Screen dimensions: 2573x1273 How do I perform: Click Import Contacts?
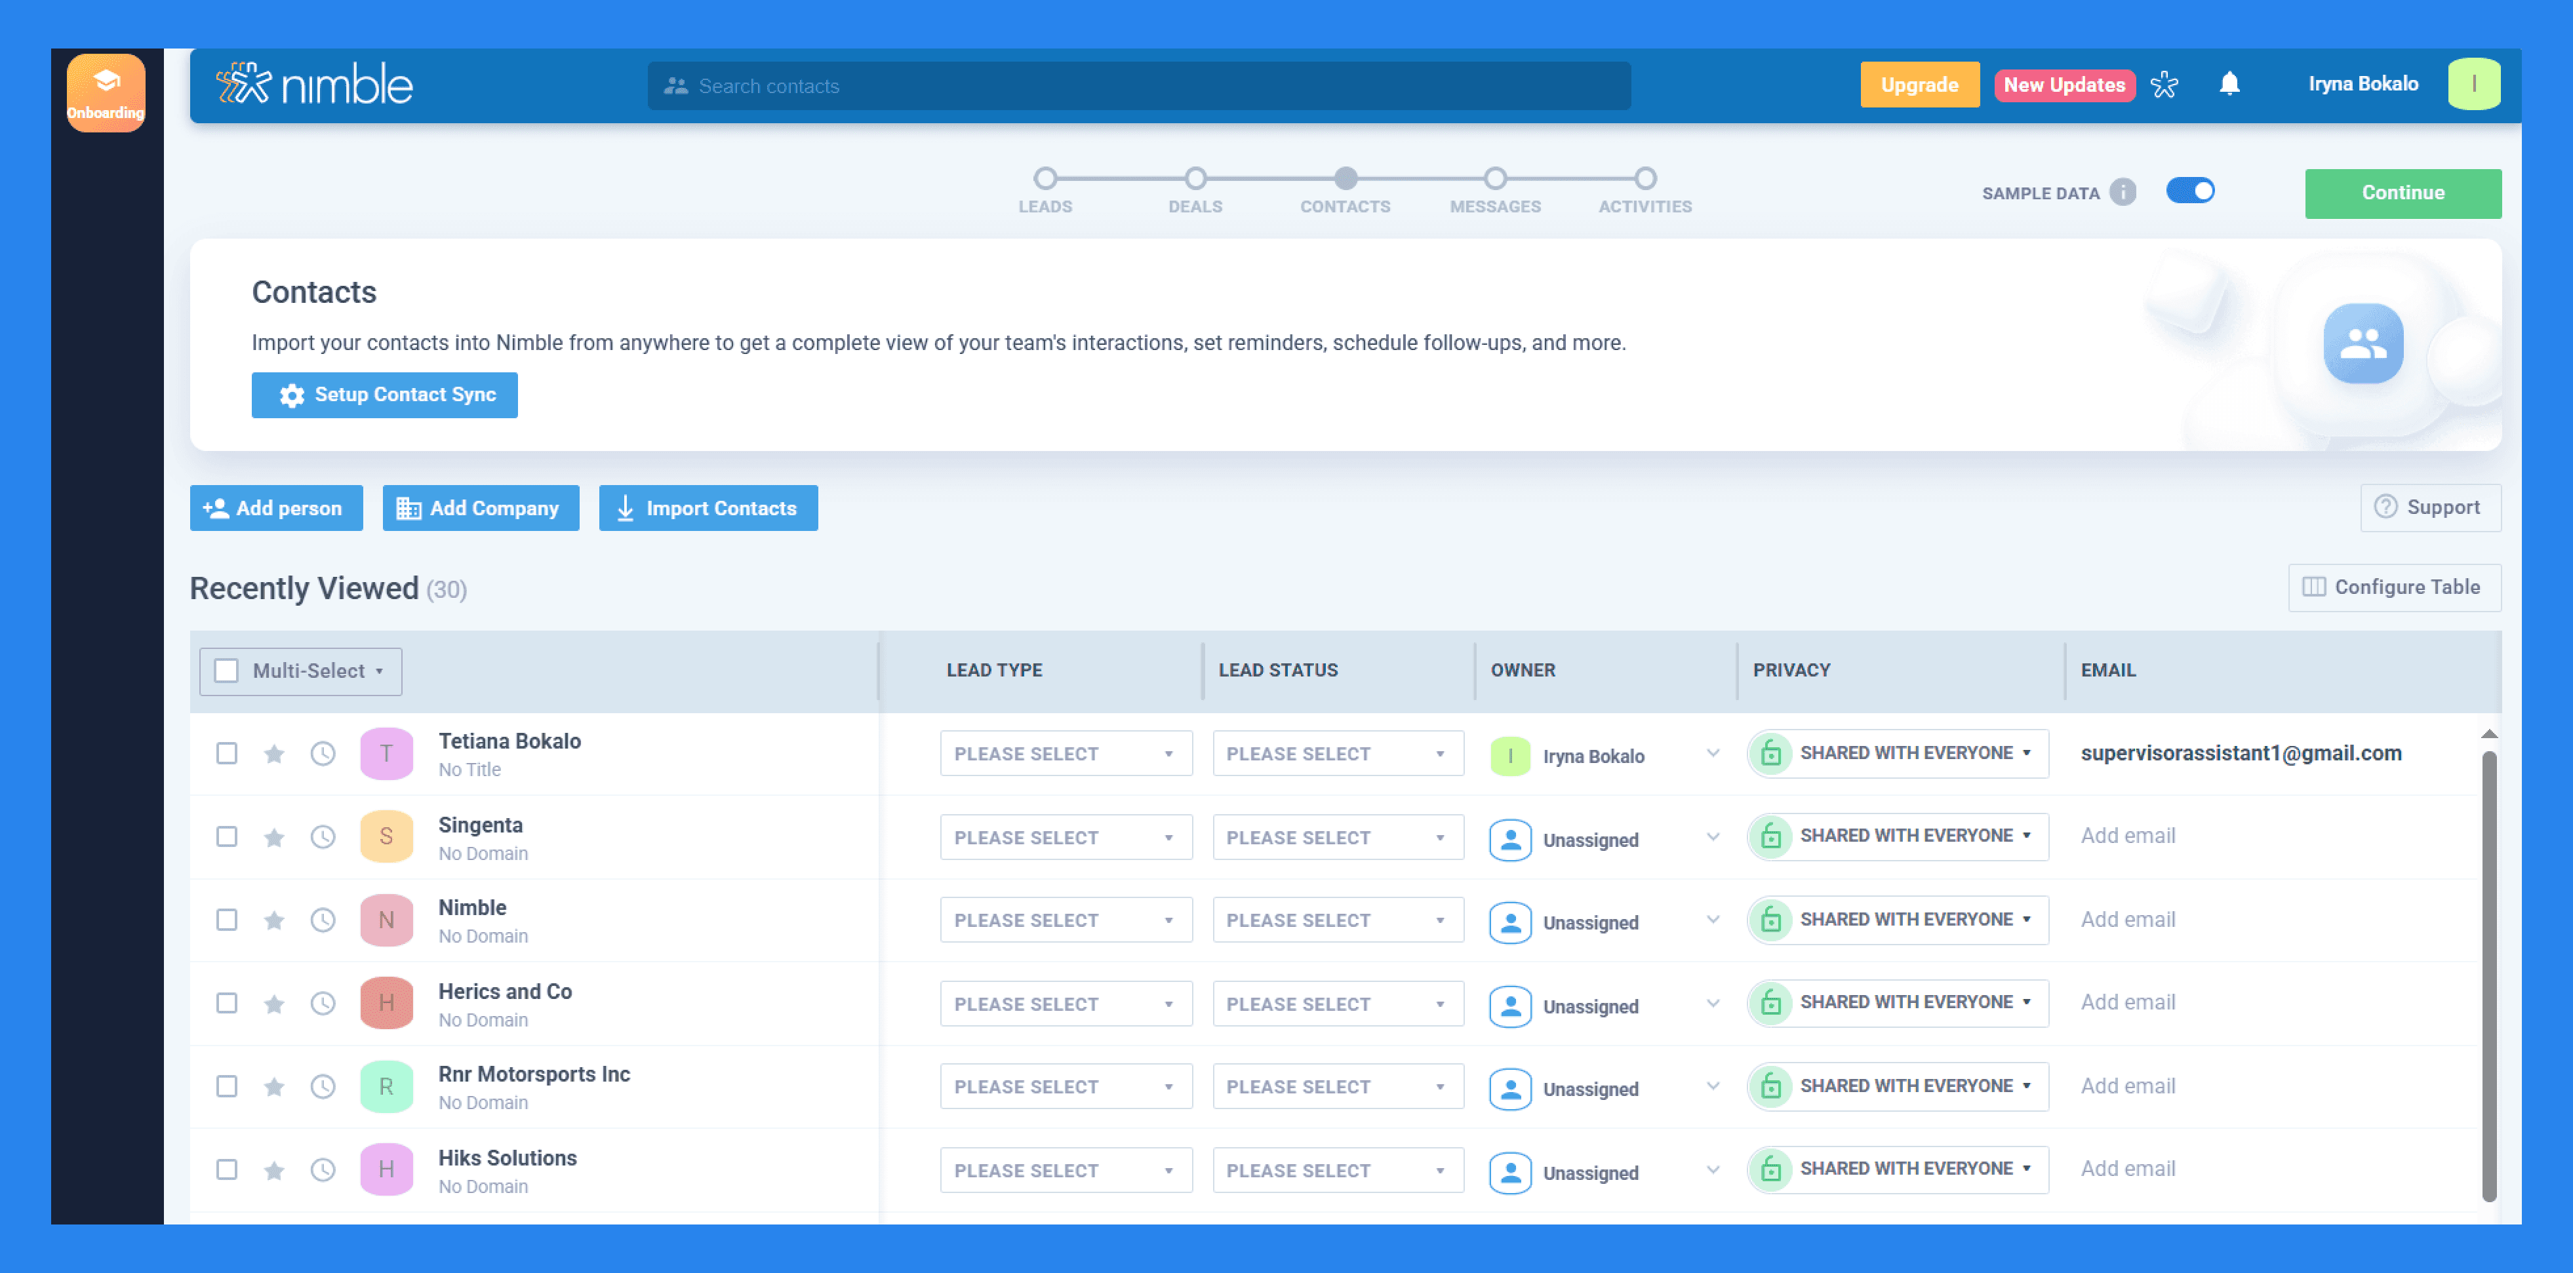pyautogui.click(x=708, y=508)
